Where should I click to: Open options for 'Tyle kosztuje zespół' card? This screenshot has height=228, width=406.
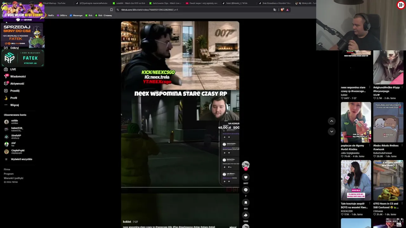tap(370, 204)
